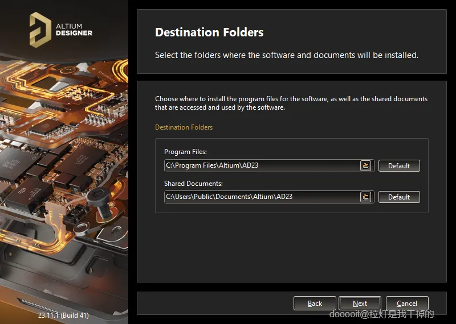
Task: Click the "Shared Documents:" field label
Action: tap(193, 184)
